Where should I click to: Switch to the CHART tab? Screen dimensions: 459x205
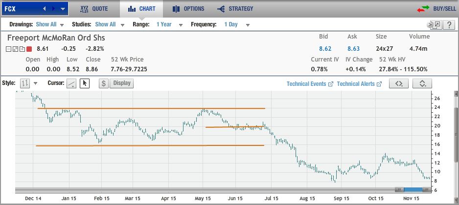[x=141, y=9]
